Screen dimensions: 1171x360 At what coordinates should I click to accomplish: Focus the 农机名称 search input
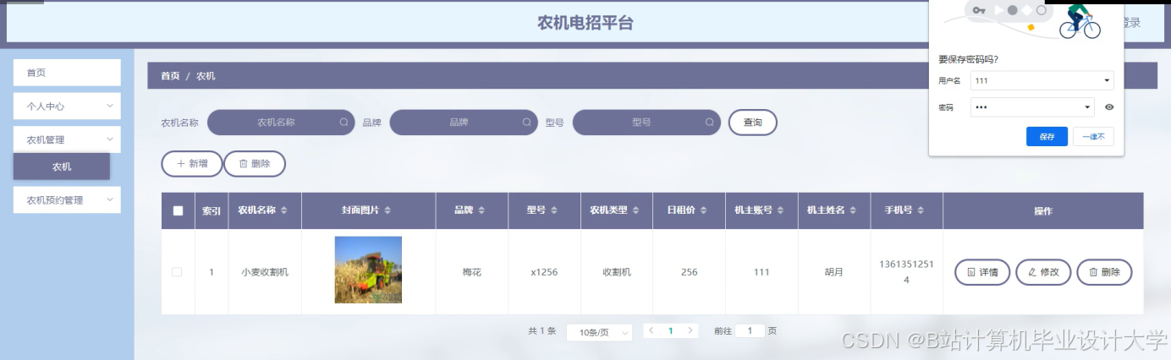click(280, 123)
